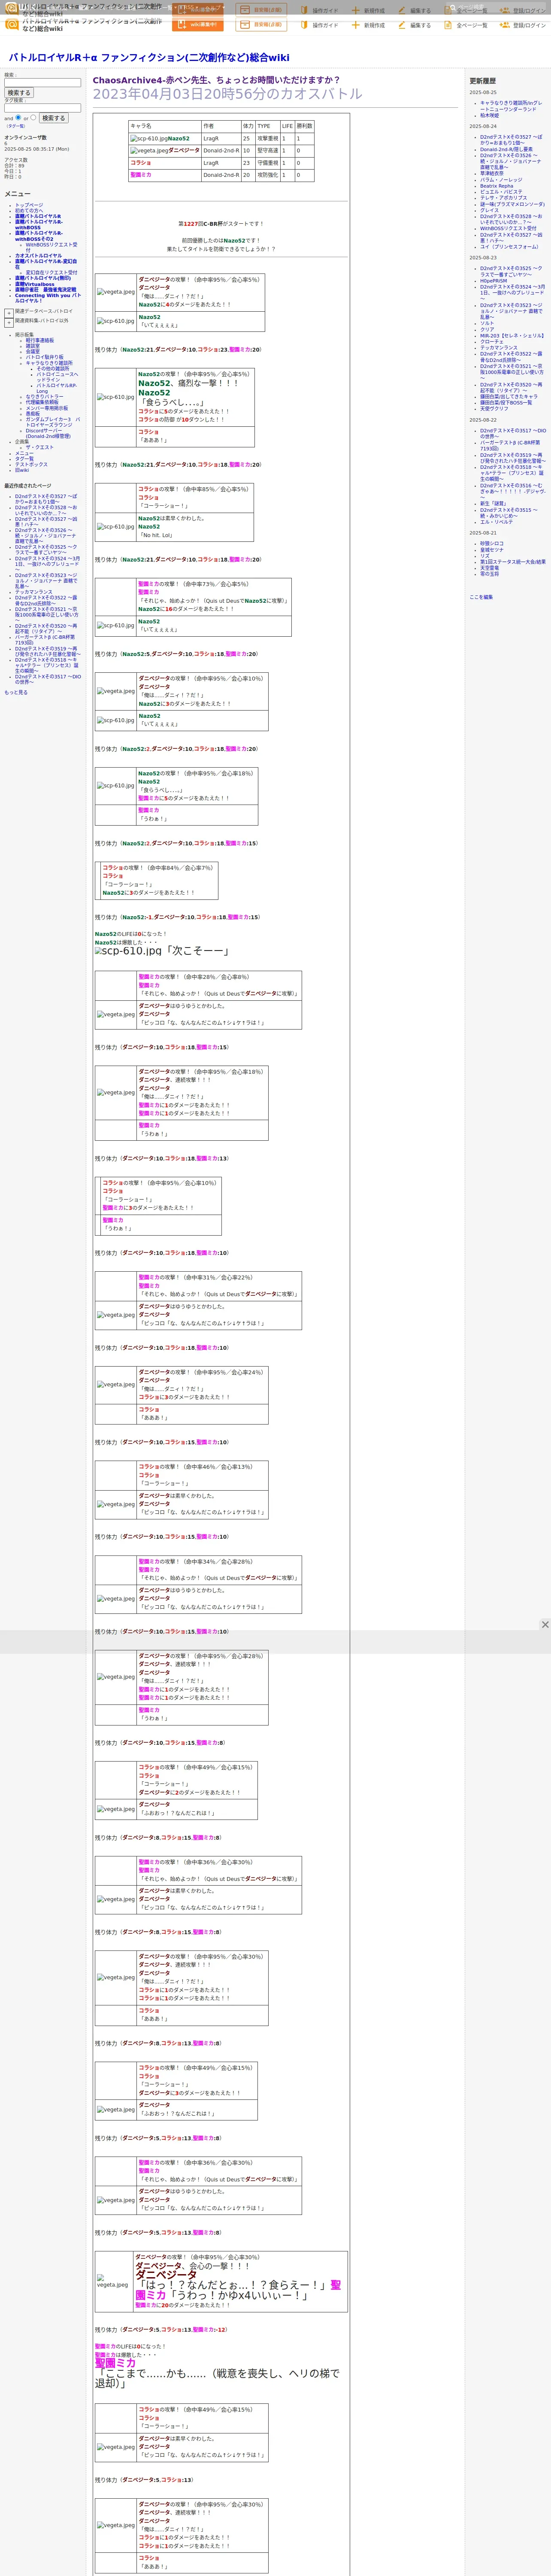Open 砂狼シロコ link
This screenshot has width=551, height=2576.
pos(492,544)
